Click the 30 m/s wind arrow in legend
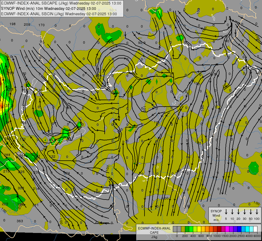This screenshot has width=262, height=241. 244,212
